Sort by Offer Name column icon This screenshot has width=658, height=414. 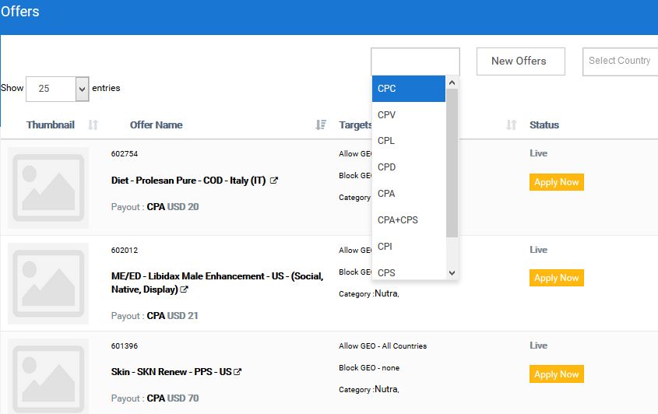321,125
